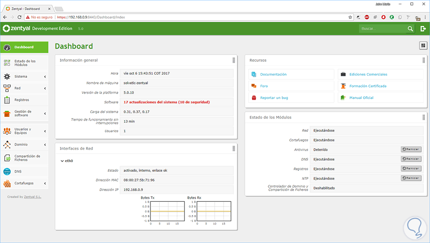Open the Foro link
Screen dimensions: 430x243
coord(264,86)
